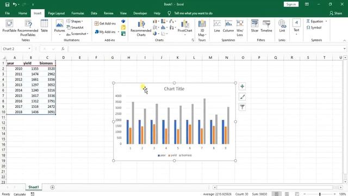Open the Name Box dropdown arrow
This screenshot has height=196, width=348.
pyautogui.click(x=29, y=48)
